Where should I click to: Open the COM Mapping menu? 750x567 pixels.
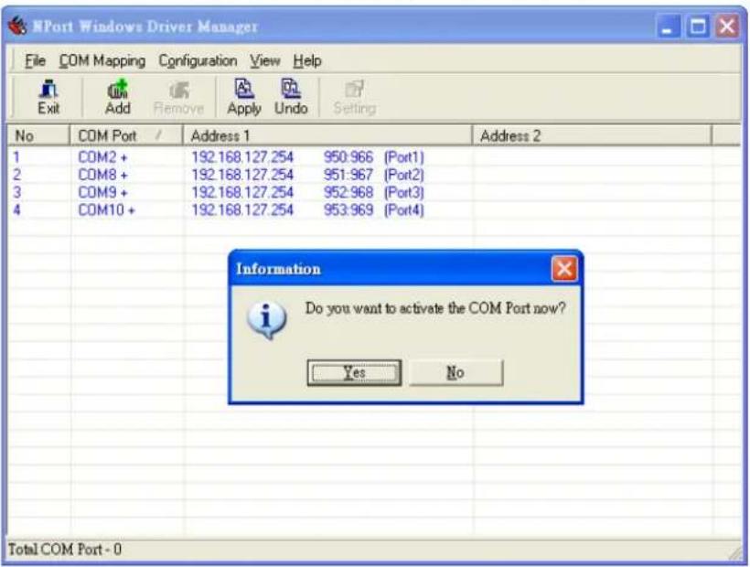coord(102,60)
